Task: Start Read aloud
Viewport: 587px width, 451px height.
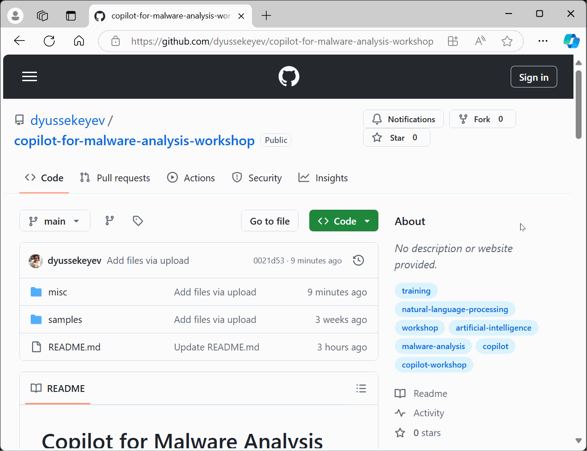Action: (x=480, y=41)
